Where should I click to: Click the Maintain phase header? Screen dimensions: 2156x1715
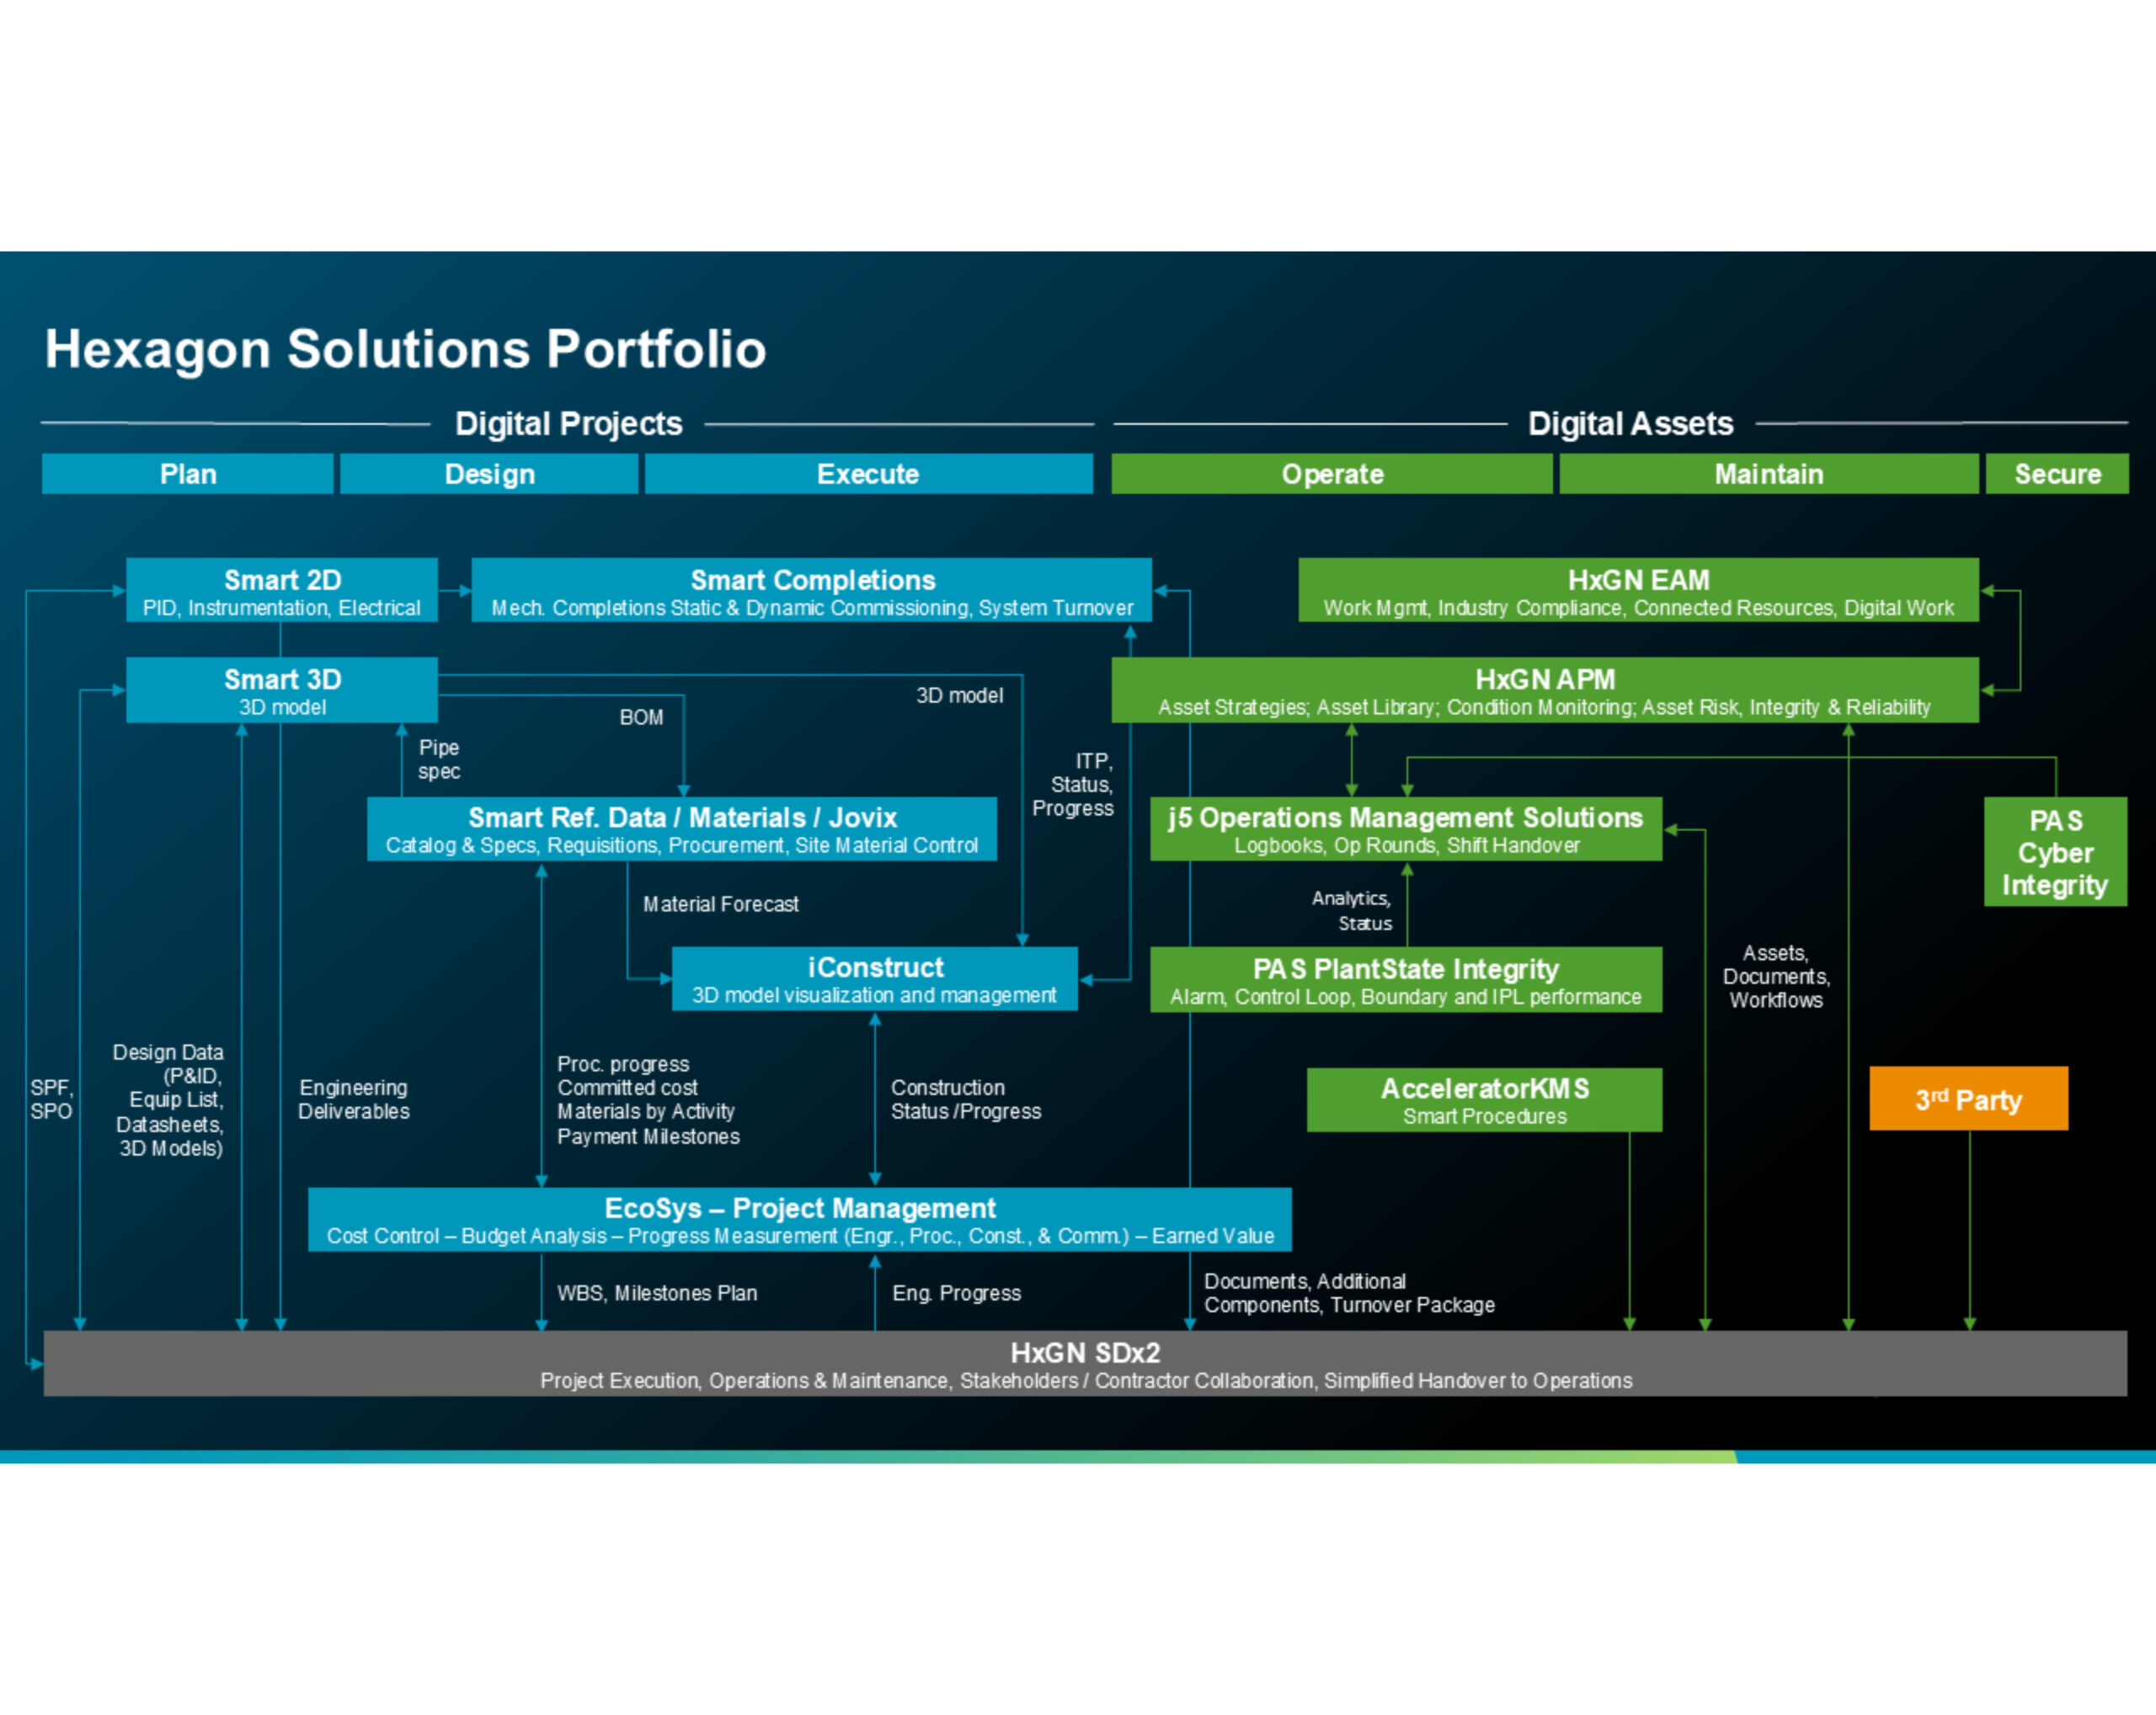1768,474
